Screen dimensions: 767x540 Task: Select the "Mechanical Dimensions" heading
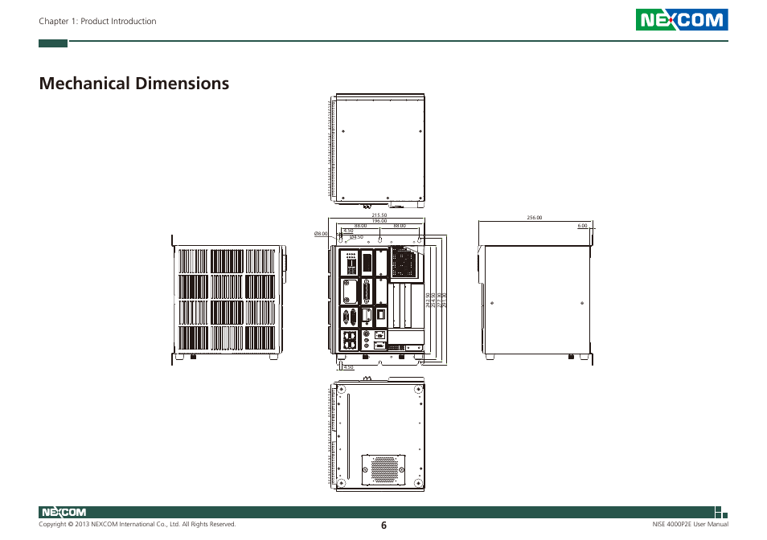(134, 83)
